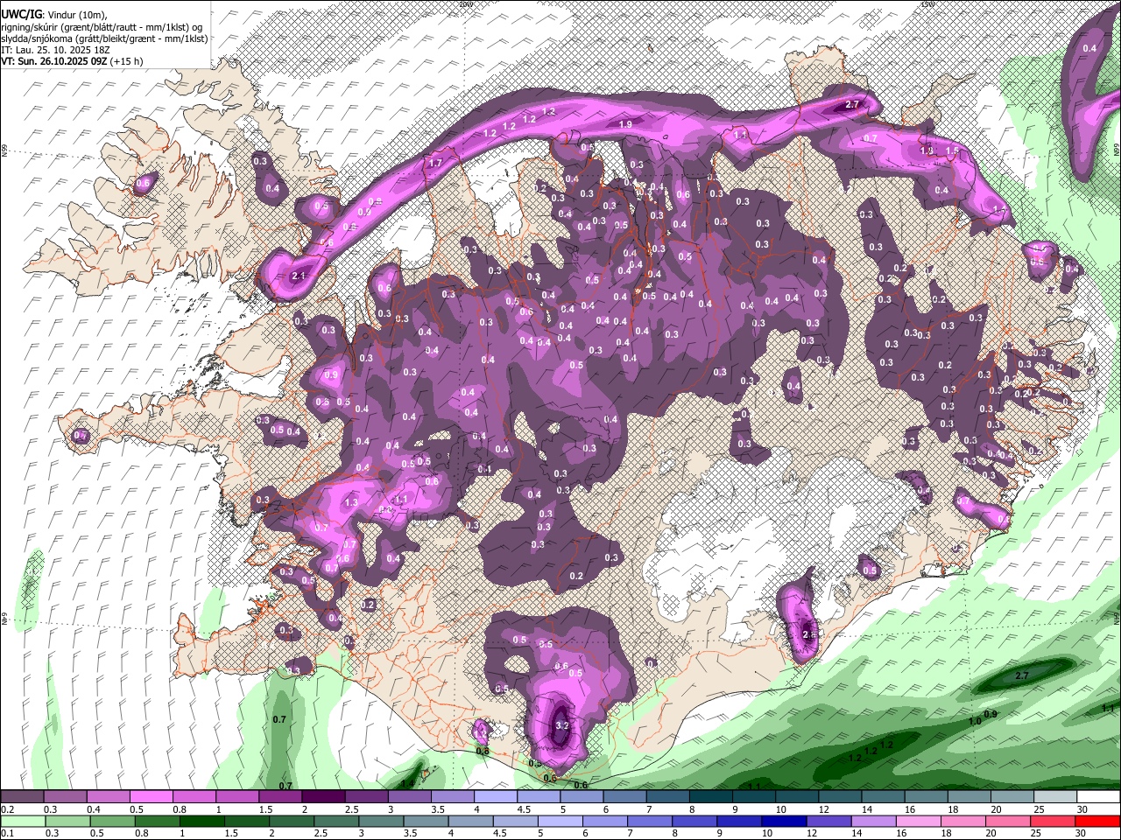Click the 'rigning/skúrir' legend description line
This screenshot has height=840, width=1121.
click(x=103, y=27)
